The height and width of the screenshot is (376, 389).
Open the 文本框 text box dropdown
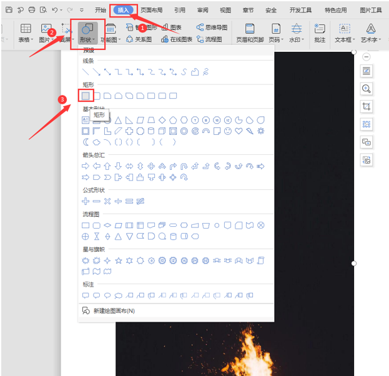click(345, 33)
